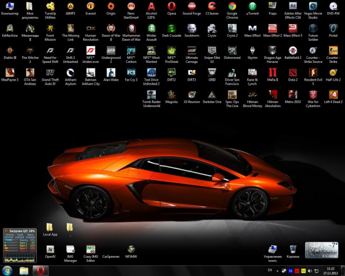Viewport: 345px width, 276px height.
Task: Launch µTorrent from the desktop
Action: click(252, 6)
